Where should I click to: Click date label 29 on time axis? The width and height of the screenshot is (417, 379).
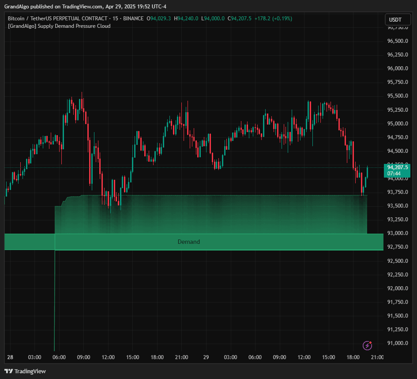click(206, 357)
